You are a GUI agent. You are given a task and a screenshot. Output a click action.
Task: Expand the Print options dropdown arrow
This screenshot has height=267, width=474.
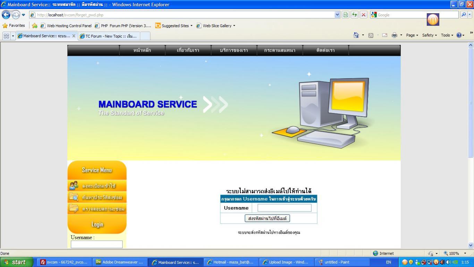click(401, 35)
